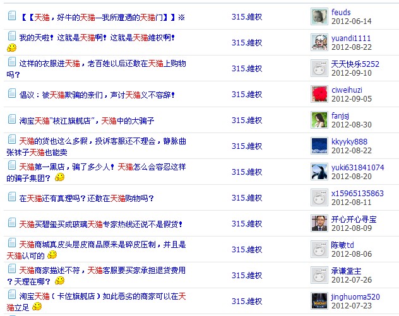Viewport: 399px width, 316px height.
Task: Click username 天天快乐5252
Action: tap(355, 64)
